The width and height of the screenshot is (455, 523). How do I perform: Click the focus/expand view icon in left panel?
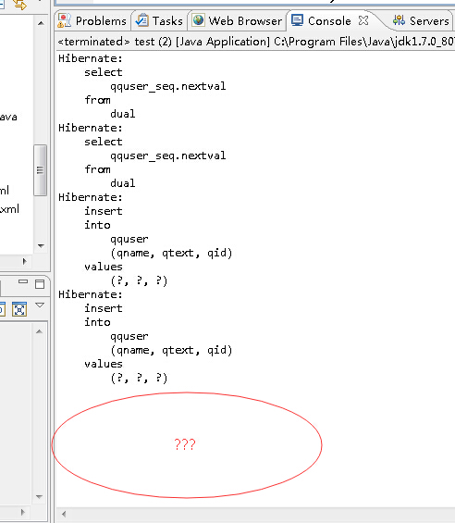(x=19, y=309)
